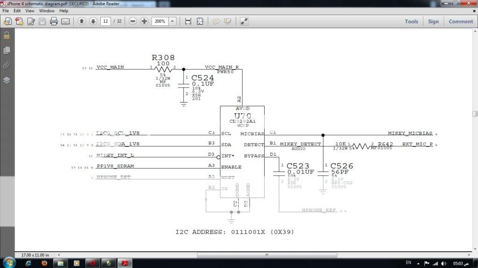
Task: Toggle read mode full screen view
Action: (244, 21)
